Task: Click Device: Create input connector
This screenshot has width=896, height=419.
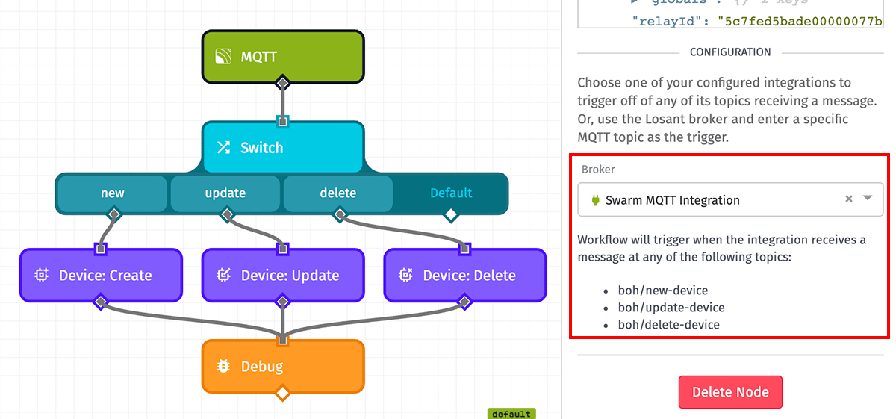Action: pos(101,248)
